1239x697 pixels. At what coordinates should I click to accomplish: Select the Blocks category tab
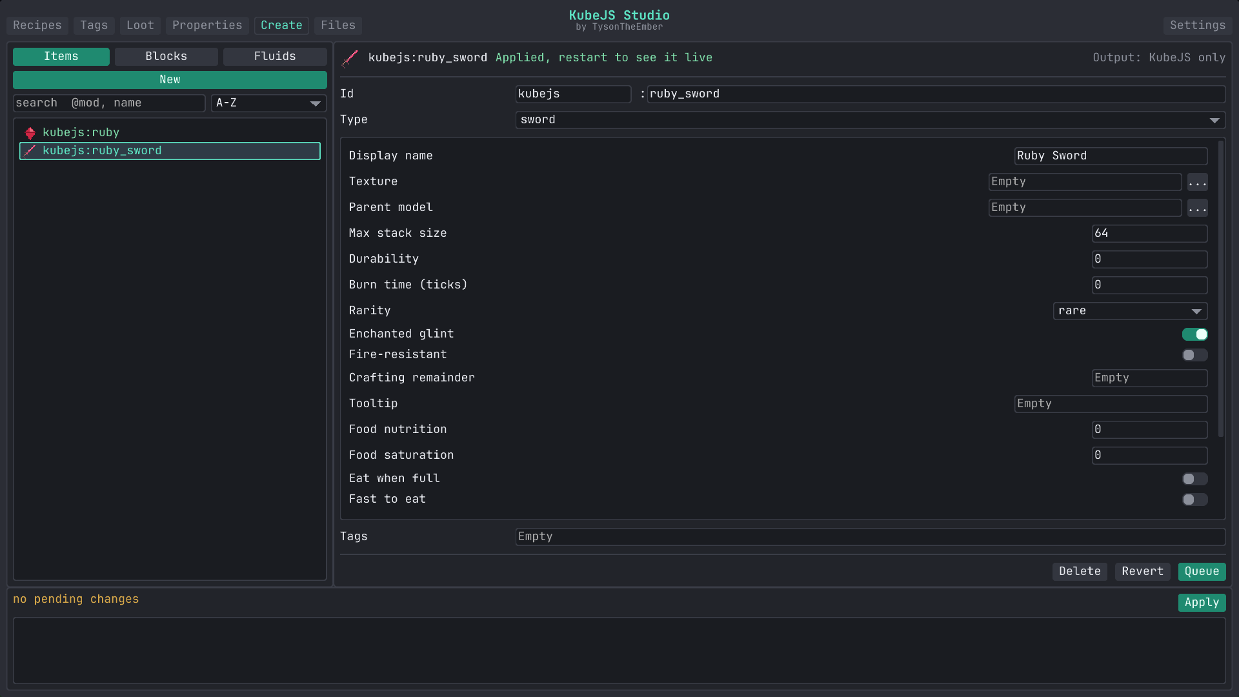pos(166,57)
